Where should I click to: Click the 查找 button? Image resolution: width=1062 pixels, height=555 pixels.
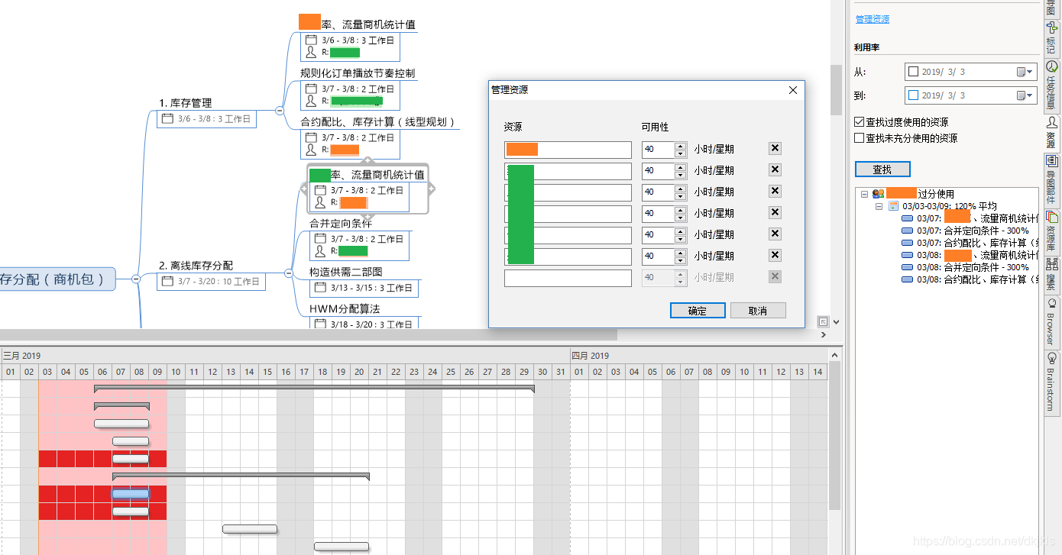882,169
